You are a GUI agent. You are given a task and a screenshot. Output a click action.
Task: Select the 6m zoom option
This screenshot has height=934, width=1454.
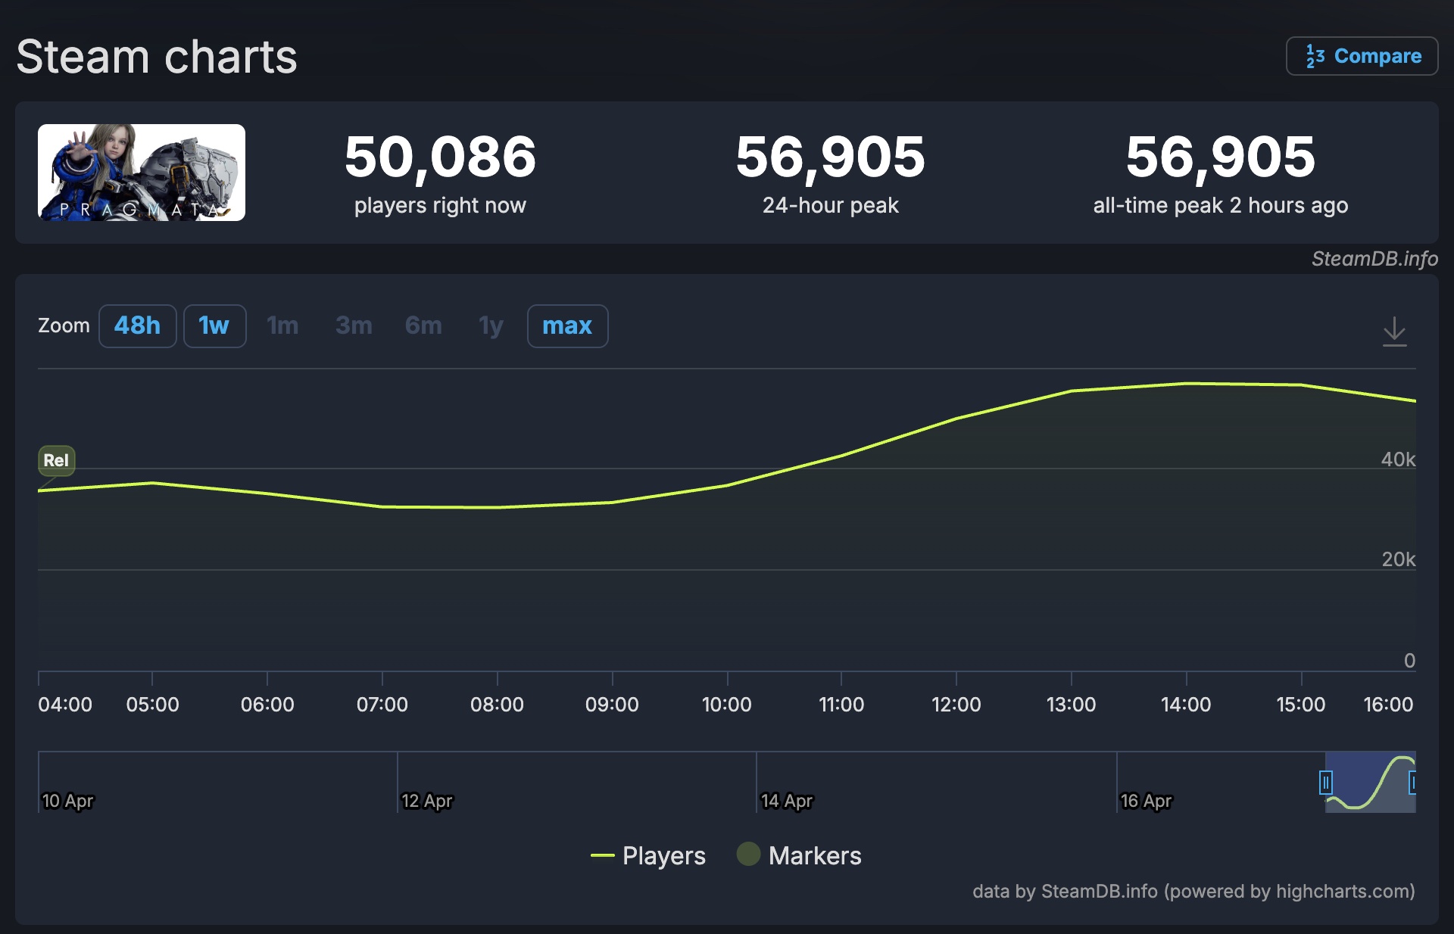click(x=423, y=326)
